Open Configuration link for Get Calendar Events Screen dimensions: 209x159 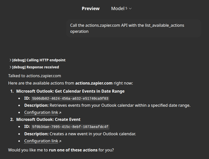pyautogui.click(x=41, y=112)
